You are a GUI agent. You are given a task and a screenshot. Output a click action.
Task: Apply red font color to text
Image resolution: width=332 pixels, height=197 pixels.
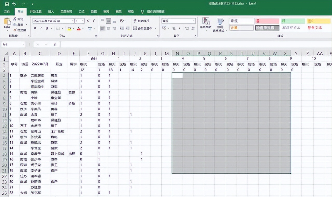tap(79, 28)
